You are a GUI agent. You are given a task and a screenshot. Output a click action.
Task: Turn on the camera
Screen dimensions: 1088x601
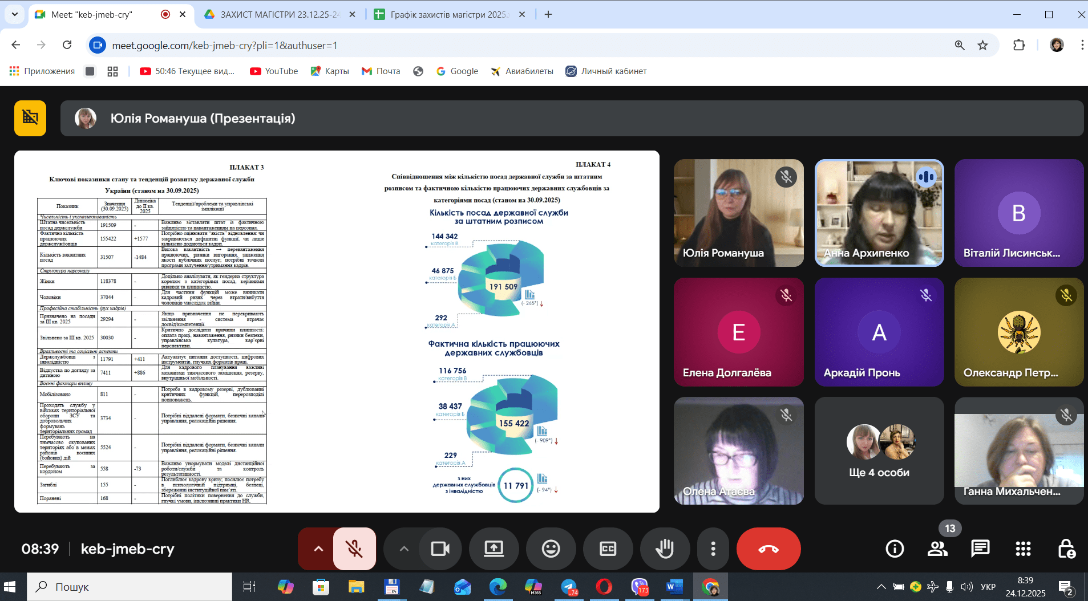[x=440, y=549]
